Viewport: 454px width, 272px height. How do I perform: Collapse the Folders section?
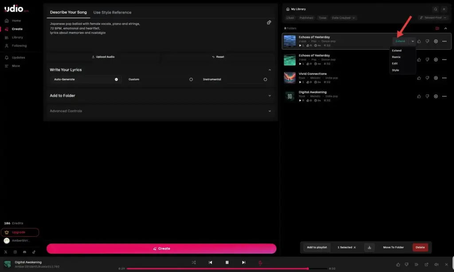[x=446, y=28]
